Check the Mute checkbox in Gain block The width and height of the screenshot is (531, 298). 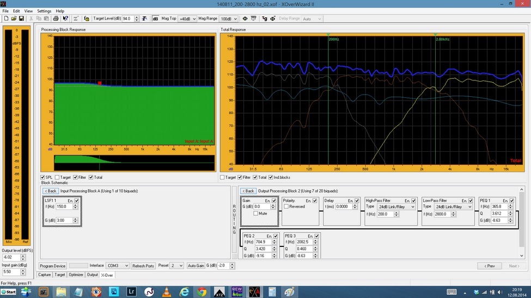click(255, 213)
